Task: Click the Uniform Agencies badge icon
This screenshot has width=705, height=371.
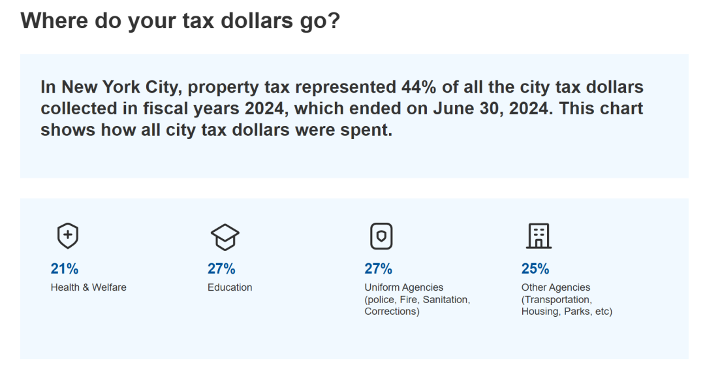Action: point(381,236)
